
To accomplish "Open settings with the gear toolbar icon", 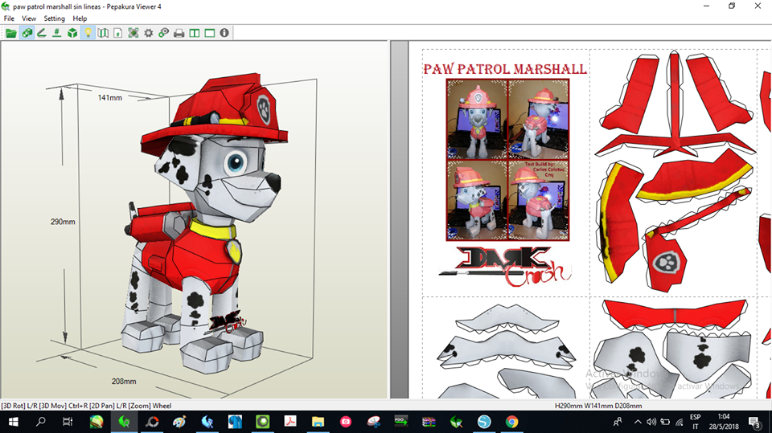I will coord(148,33).
